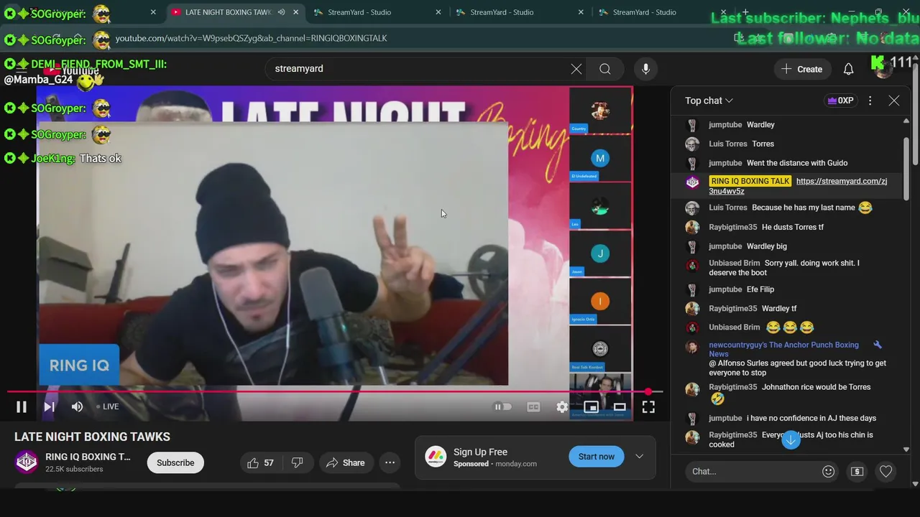920x517 pixels.
Task: Click Start now on monday.com ad
Action: [x=597, y=457]
